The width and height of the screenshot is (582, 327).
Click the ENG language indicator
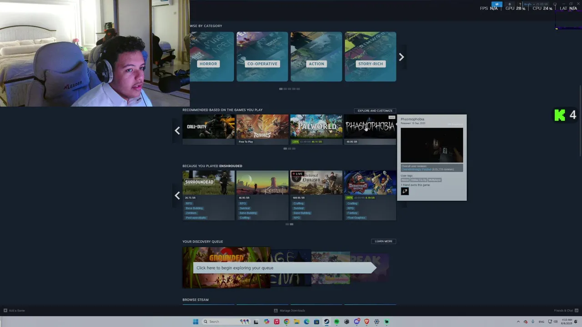[542, 322]
